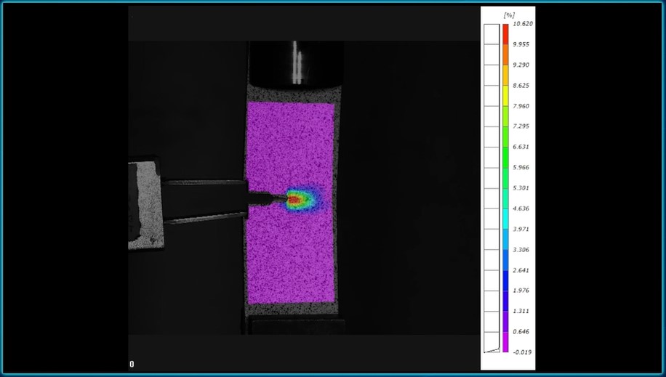
Task: Click the red band at the top of the color bar
Action: [x=505, y=29]
